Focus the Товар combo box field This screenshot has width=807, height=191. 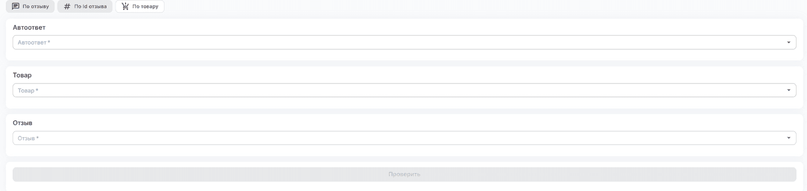click(x=404, y=90)
